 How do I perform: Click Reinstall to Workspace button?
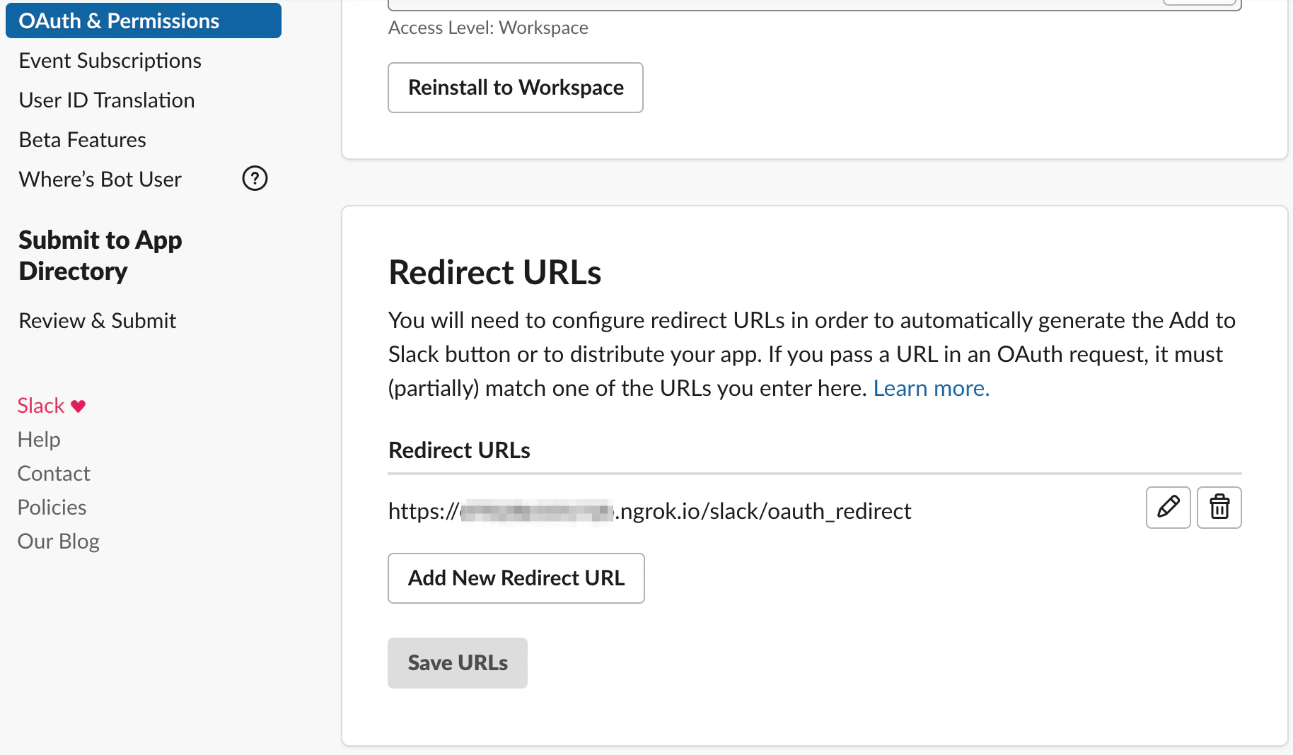[516, 88]
